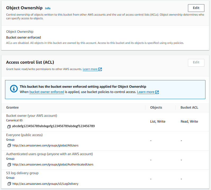Click the Objects column header
The image size is (211, 190).
pyautogui.click(x=156, y=108)
